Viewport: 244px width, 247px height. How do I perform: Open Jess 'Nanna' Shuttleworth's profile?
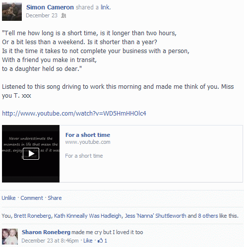point(155,216)
